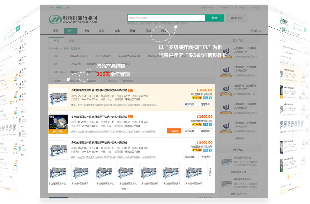The width and height of the screenshot is (310, 204).
Task: Collapse similar products with 收起
Action: [125, 189]
